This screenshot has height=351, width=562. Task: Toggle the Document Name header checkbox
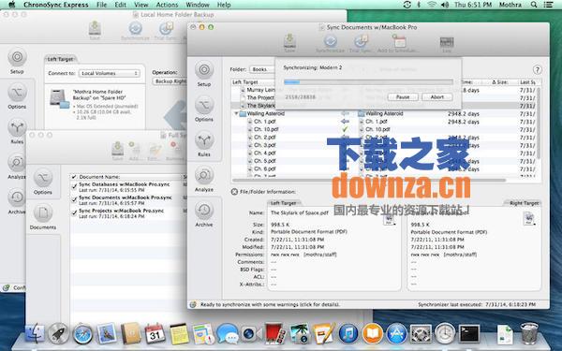point(74,177)
